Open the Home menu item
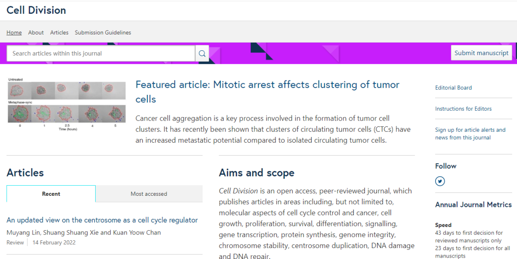 pos(14,33)
